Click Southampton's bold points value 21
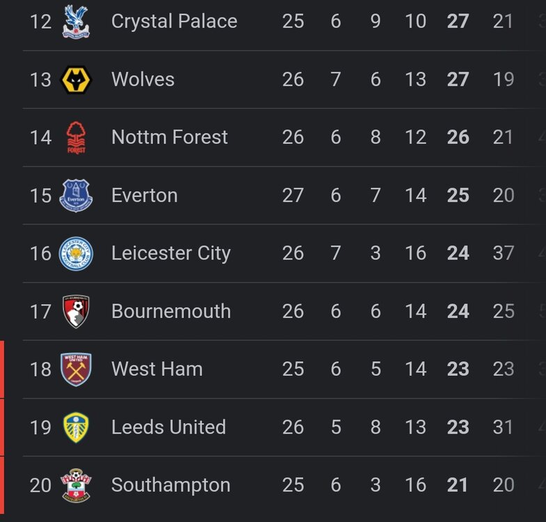The image size is (546, 522). 458,485
